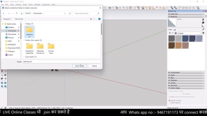Image resolution: width=207 pixels, height=116 pixels.
Task: Click the Solar North orange circle icon
Action: (150, 8)
